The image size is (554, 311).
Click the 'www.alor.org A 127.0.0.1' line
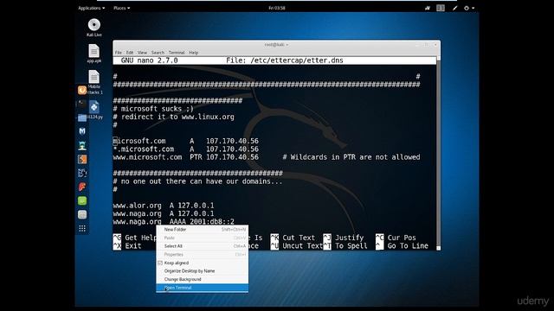click(164, 206)
